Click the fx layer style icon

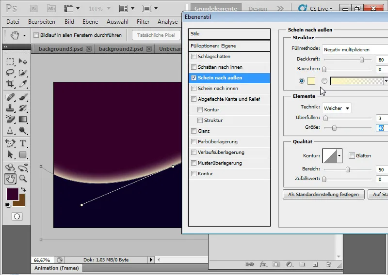pyautogui.click(x=262, y=264)
